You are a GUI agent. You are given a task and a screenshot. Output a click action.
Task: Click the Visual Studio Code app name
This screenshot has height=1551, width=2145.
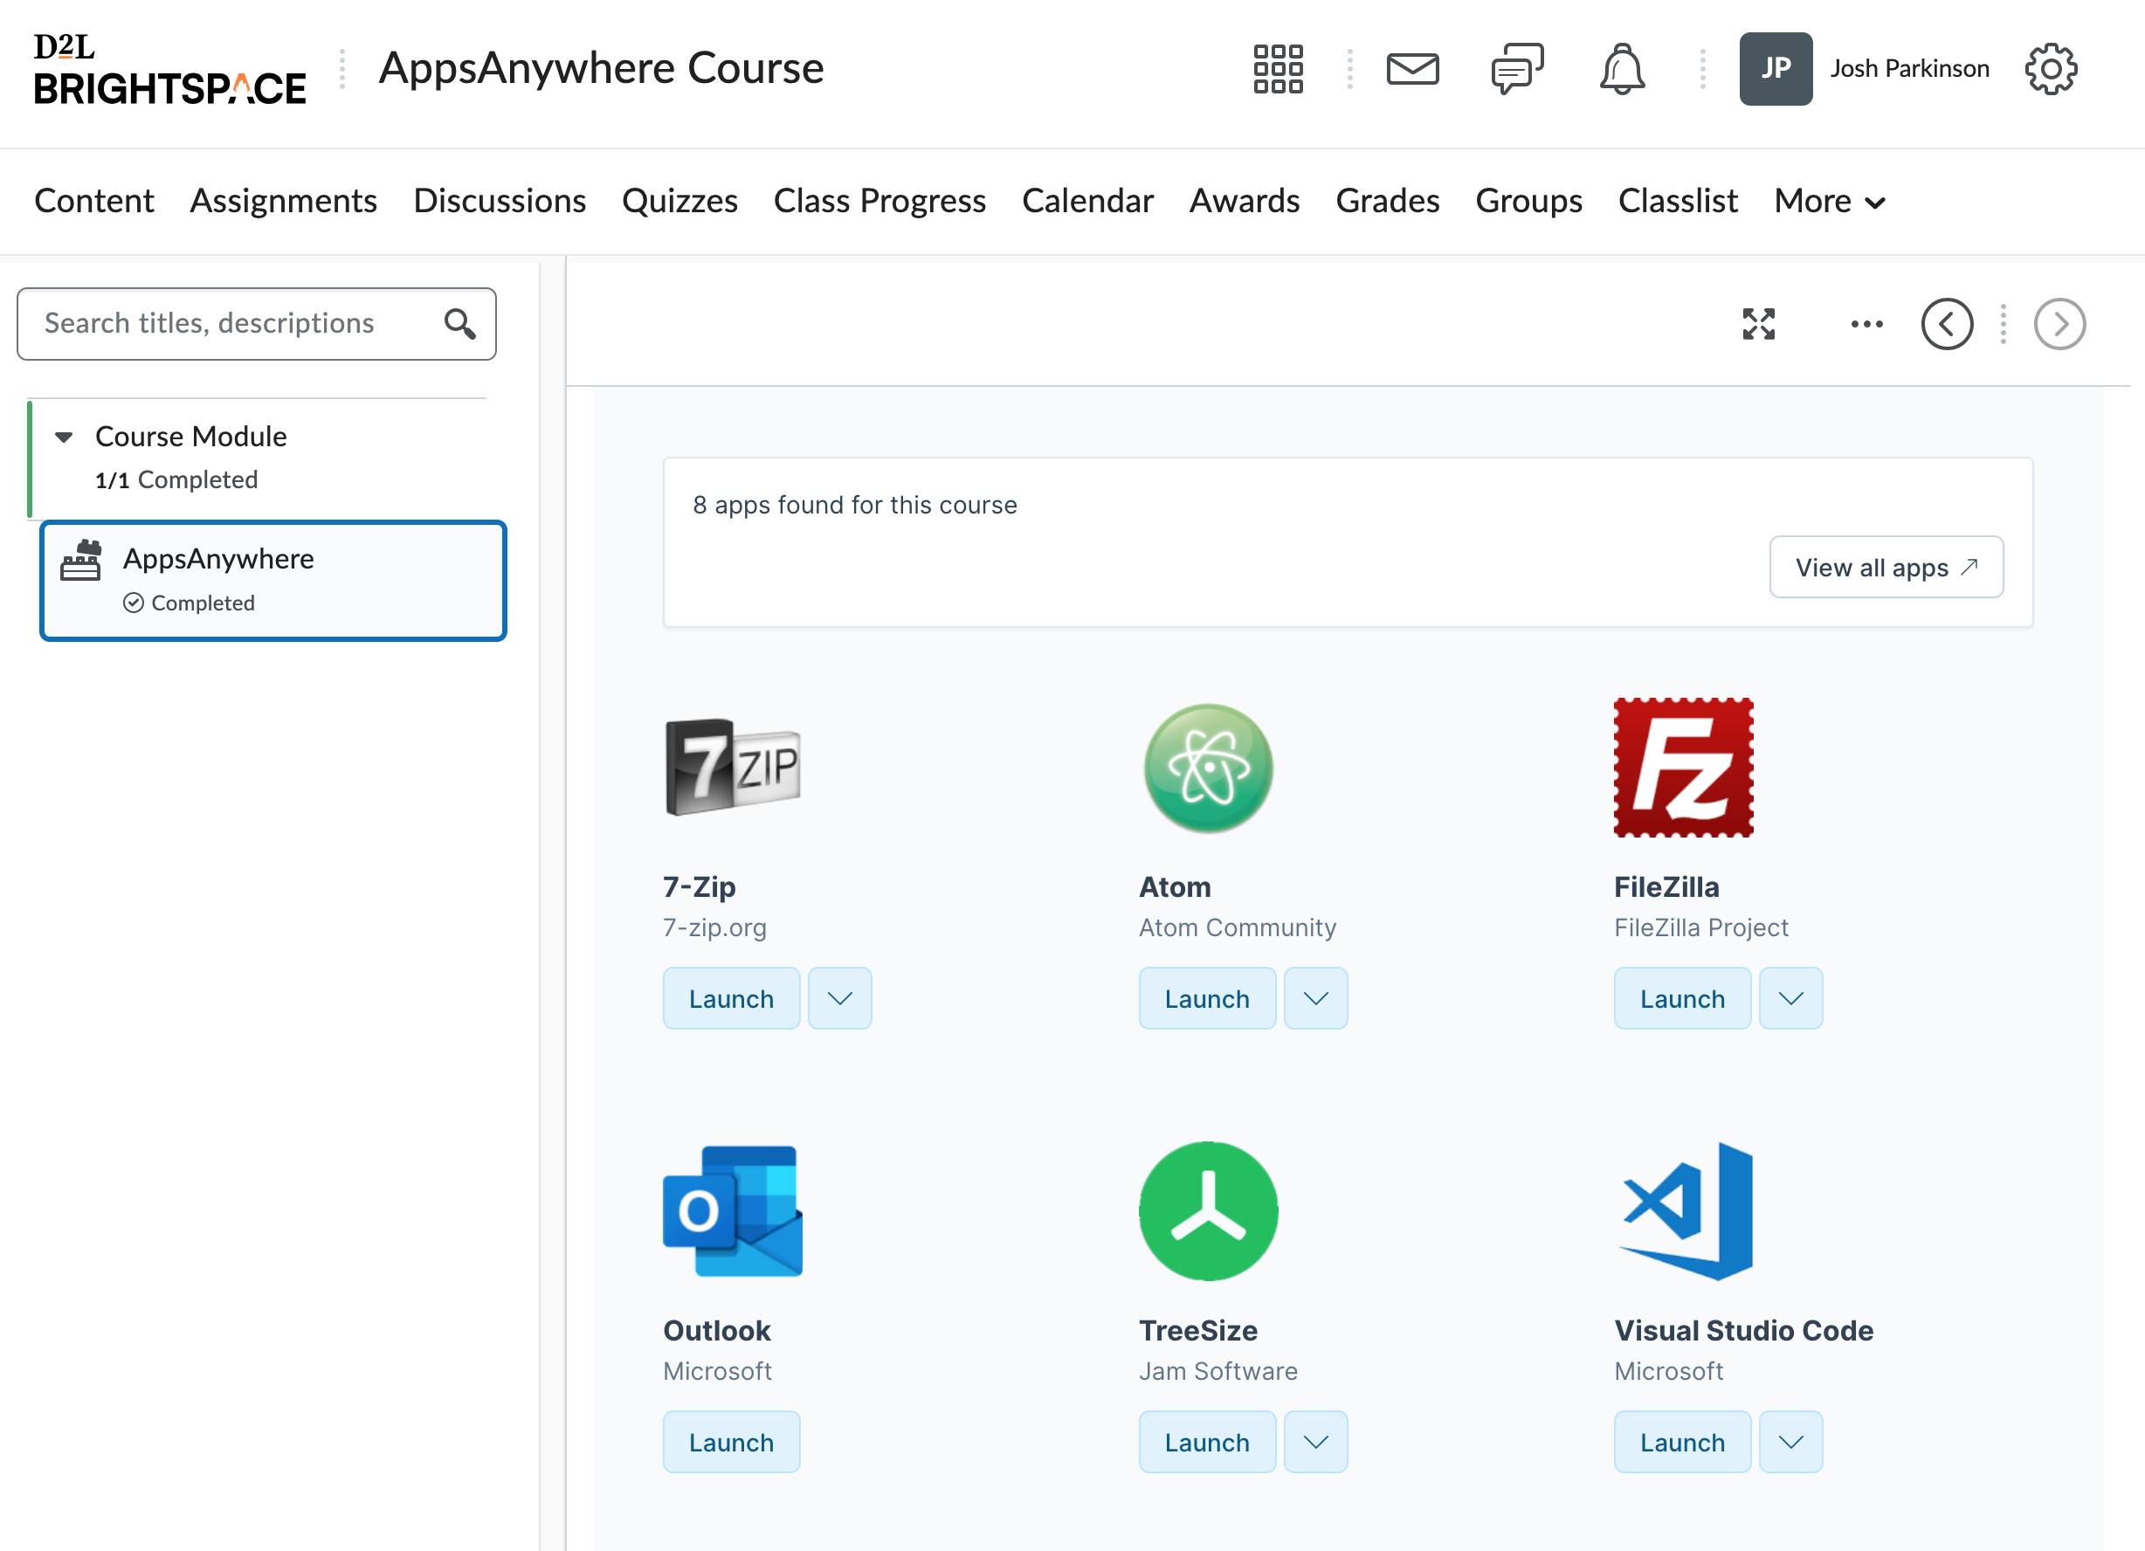coord(1743,1331)
